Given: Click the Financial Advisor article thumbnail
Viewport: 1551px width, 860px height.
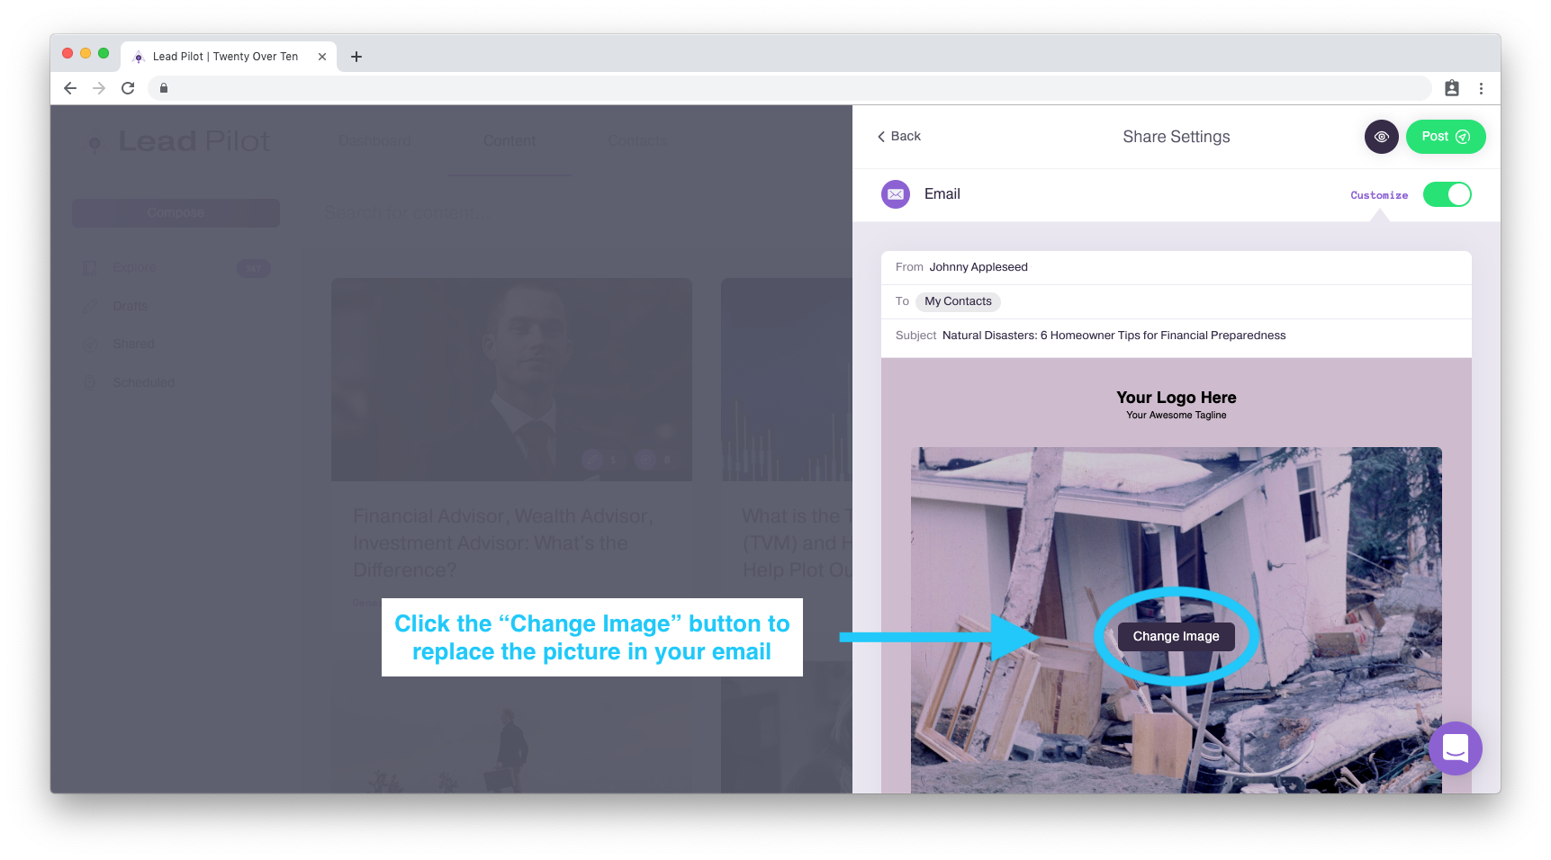Looking at the screenshot, I should click(x=511, y=380).
